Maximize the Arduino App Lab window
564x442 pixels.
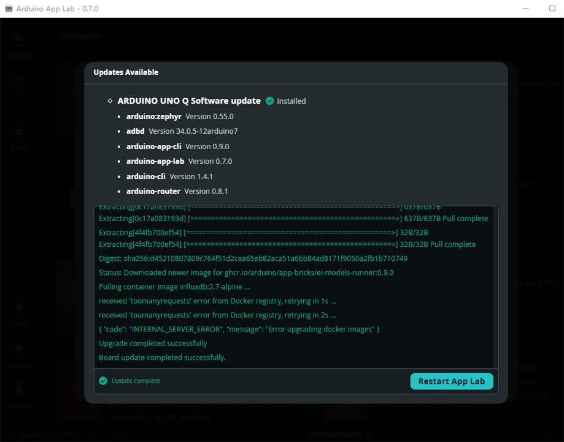click(552, 8)
